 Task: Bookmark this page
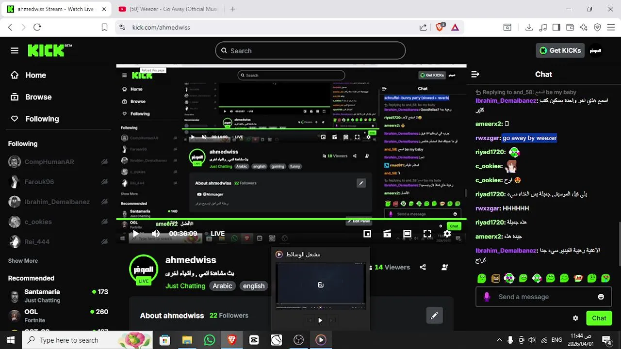click(104, 28)
